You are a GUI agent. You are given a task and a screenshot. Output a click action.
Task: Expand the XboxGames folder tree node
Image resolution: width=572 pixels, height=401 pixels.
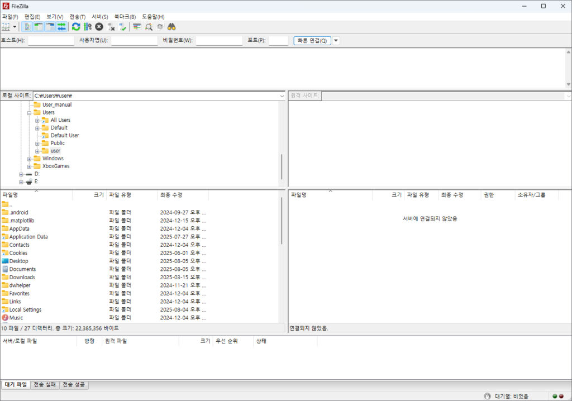(29, 166)
